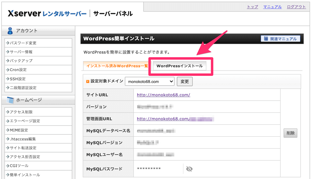The width and height of the screenshot is (311, 179).
Task: Click the バージョン row label
Action: (97, 106)
